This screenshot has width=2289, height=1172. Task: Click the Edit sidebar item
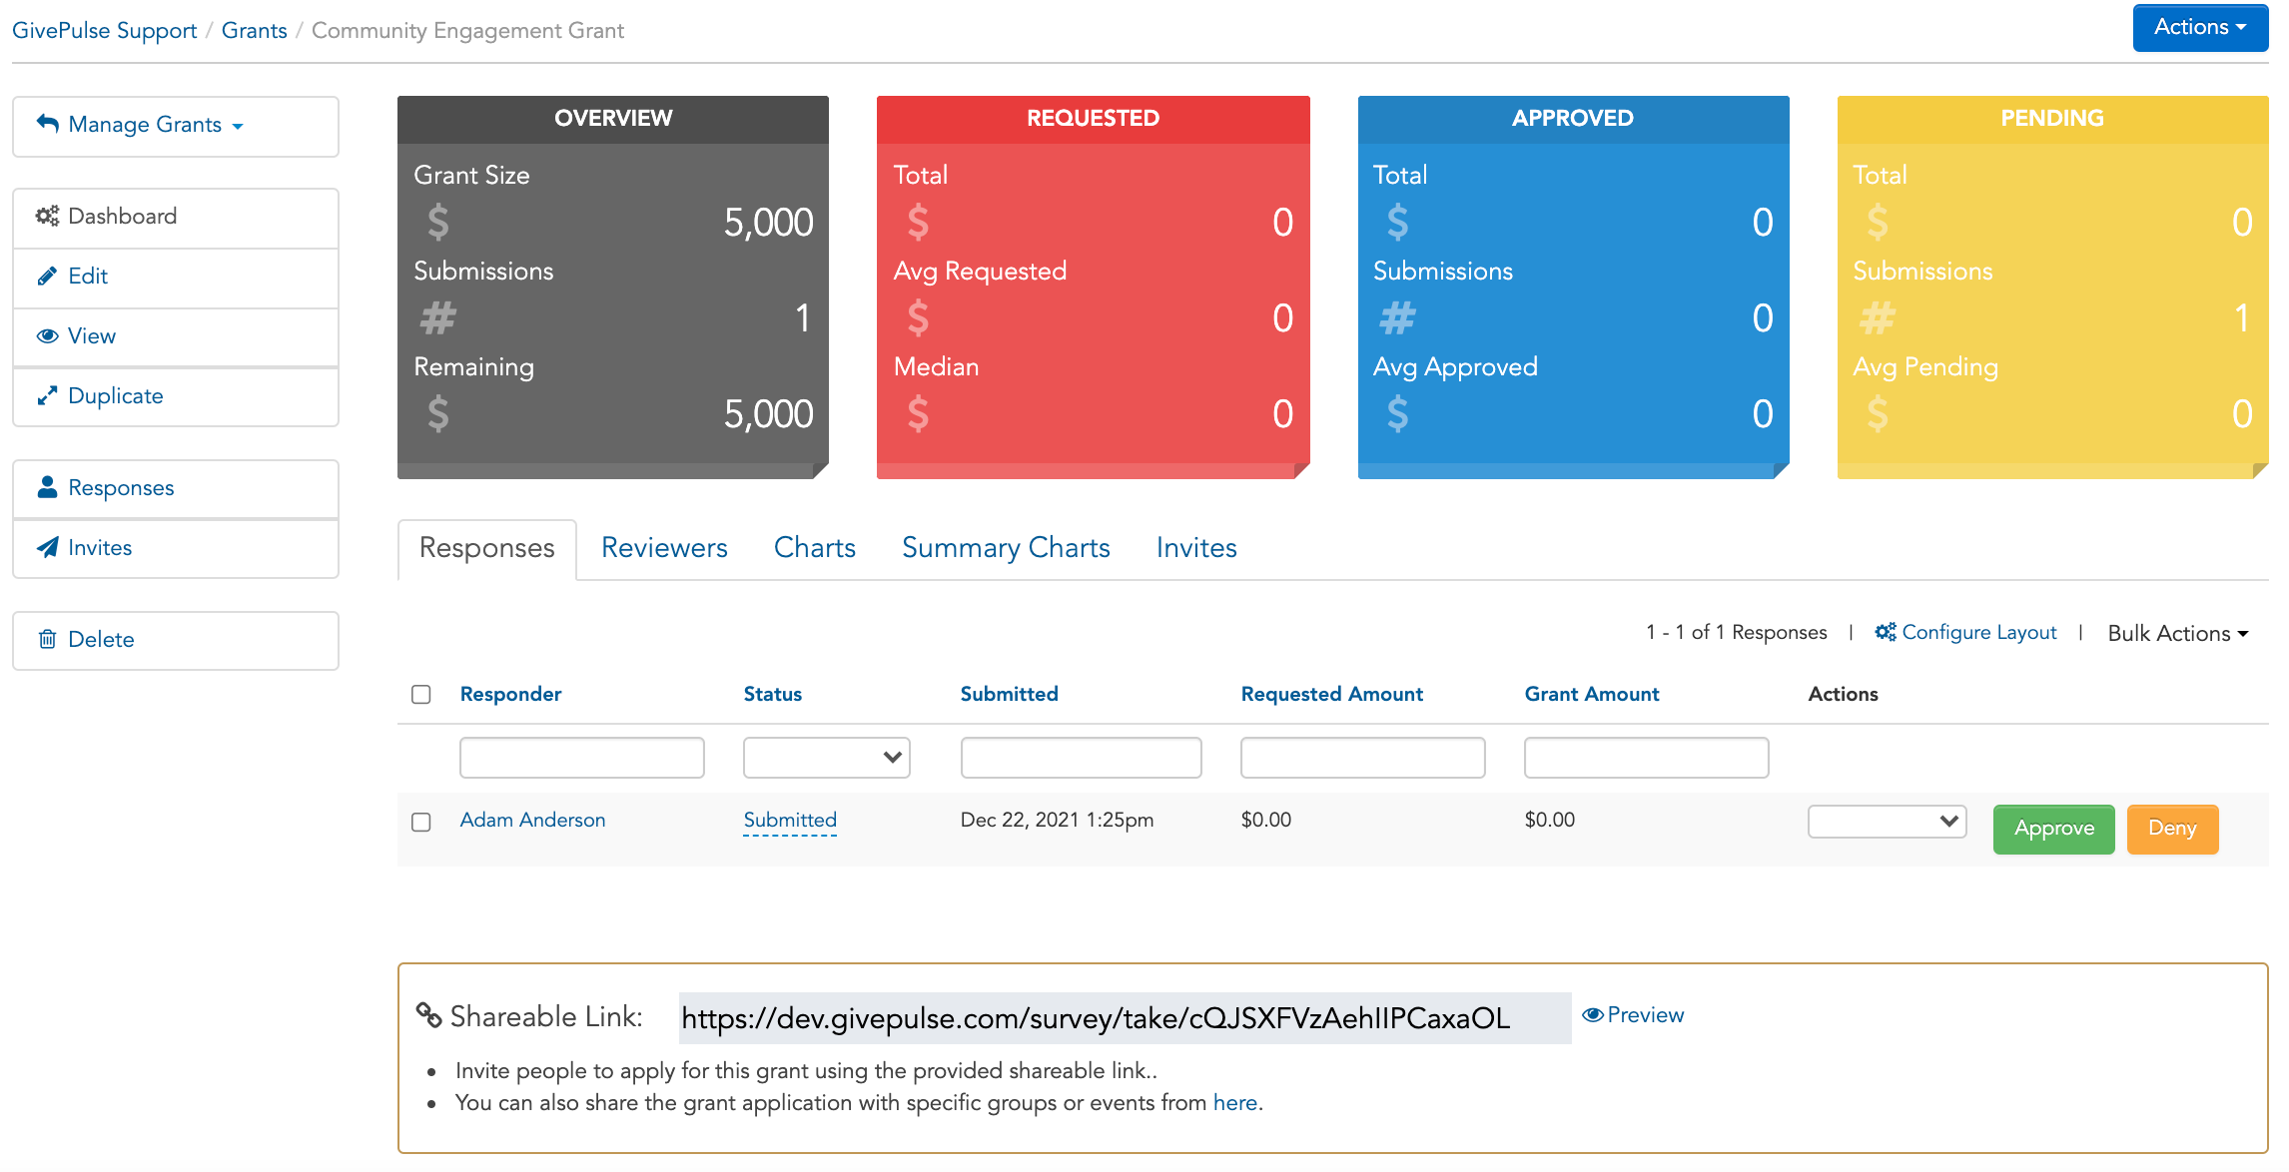point(176,278)
